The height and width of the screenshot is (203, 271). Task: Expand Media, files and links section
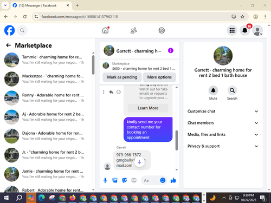223,135
